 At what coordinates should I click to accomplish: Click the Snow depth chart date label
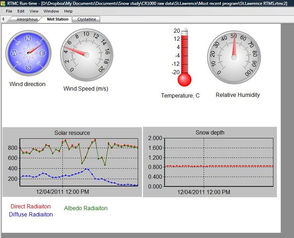pos(204,192)
